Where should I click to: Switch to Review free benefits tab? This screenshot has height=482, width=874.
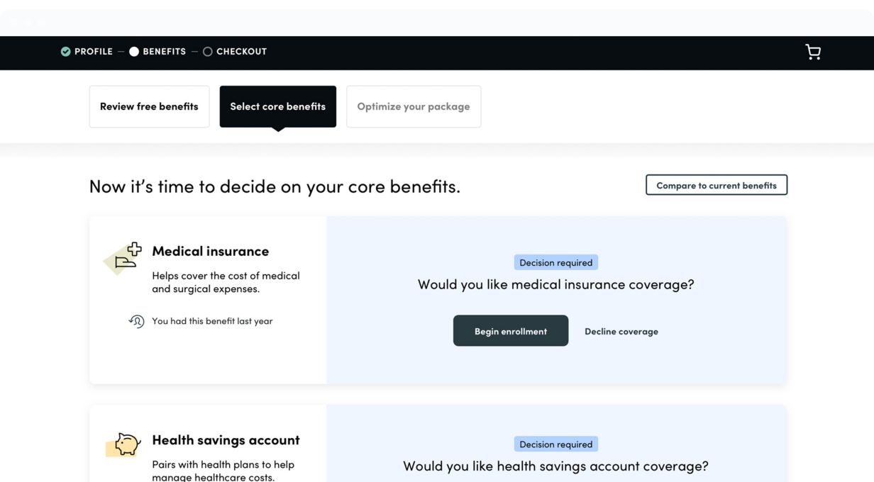pos(149,106)
